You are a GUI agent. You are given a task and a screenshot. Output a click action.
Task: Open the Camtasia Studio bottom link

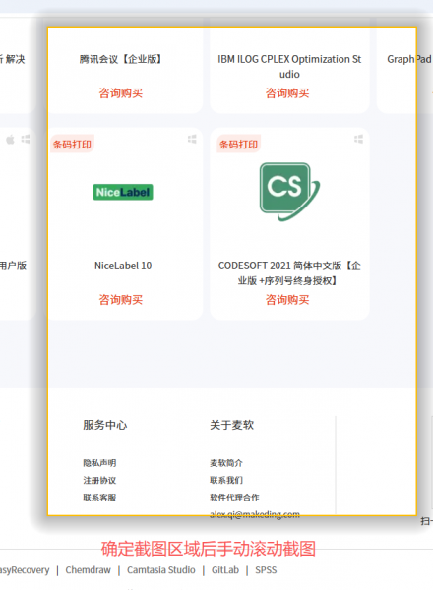click(x=160, y=570)
